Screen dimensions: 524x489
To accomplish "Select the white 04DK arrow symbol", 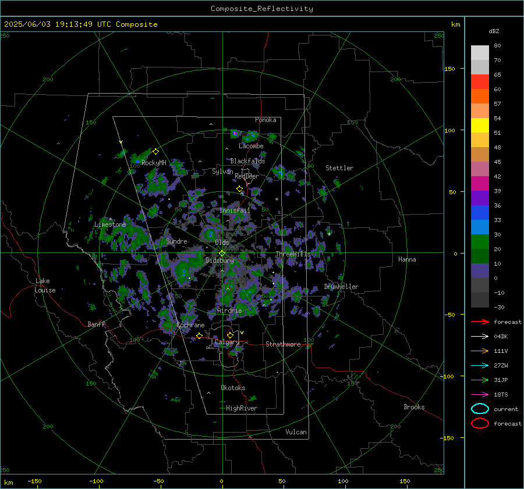I will [x=480, y=337].
